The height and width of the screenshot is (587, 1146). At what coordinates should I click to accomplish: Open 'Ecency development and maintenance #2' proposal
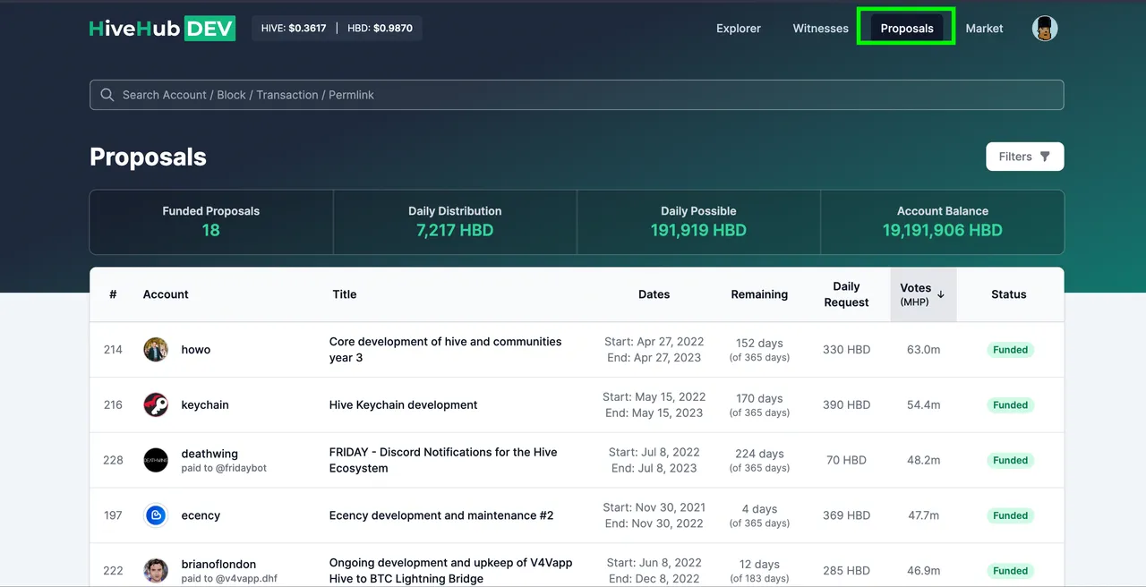[441, 515]
